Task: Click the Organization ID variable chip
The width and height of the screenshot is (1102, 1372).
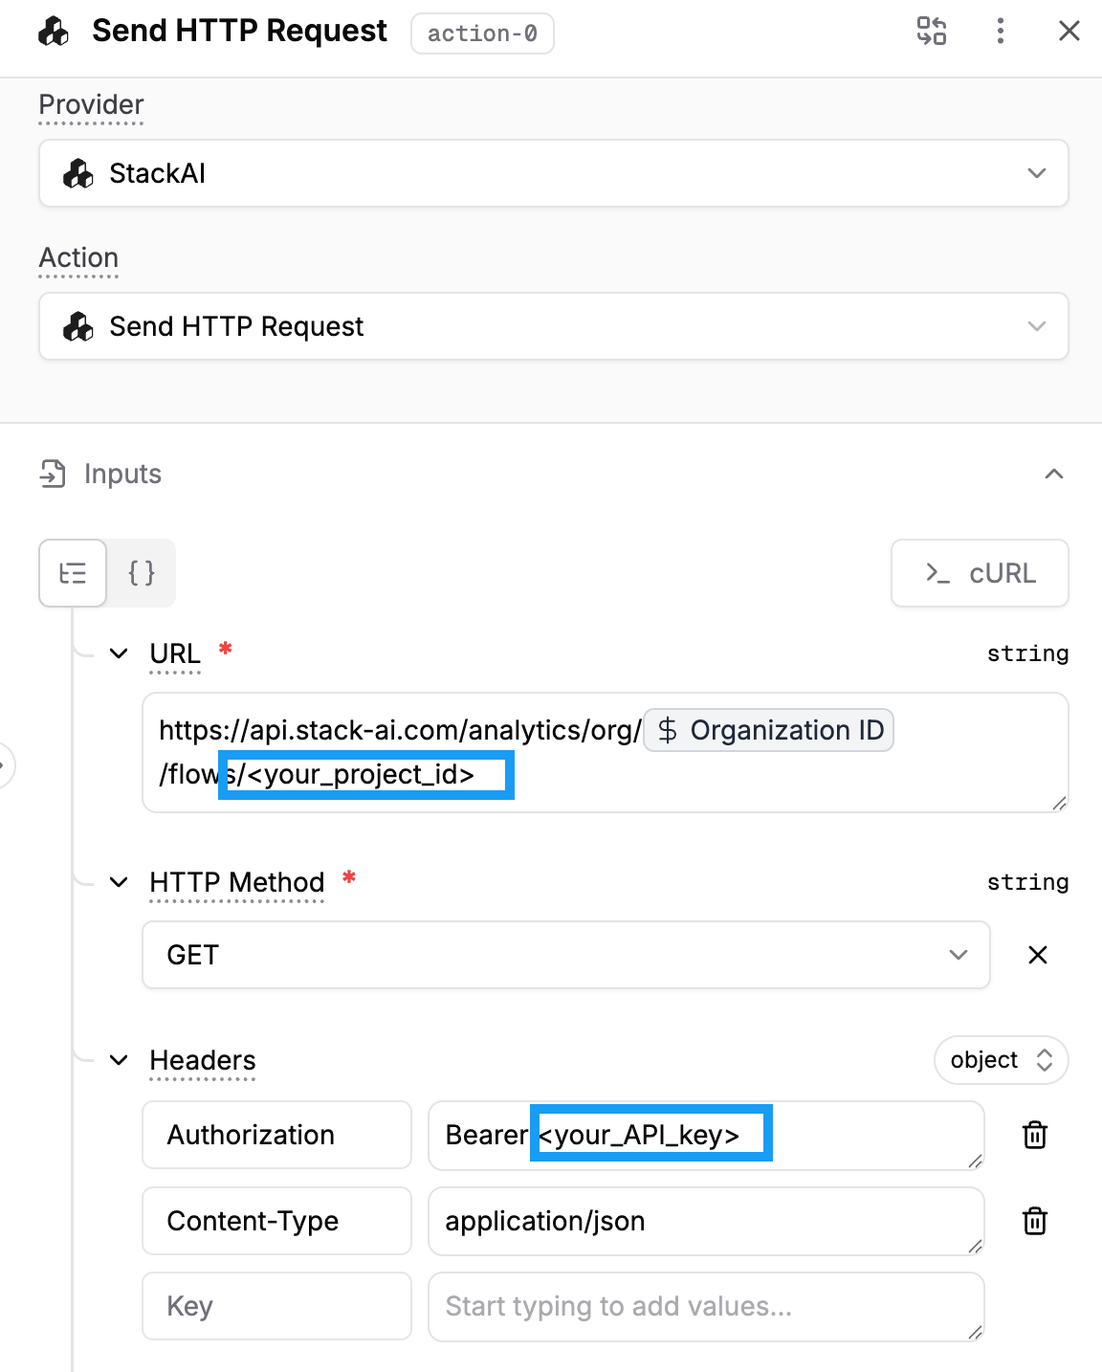Action: pos(769,731)
